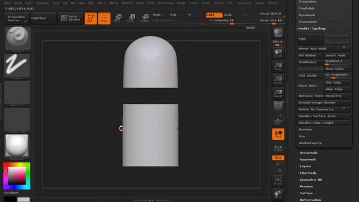Toggle Local symmetry transform button

[x=278, y=134]
